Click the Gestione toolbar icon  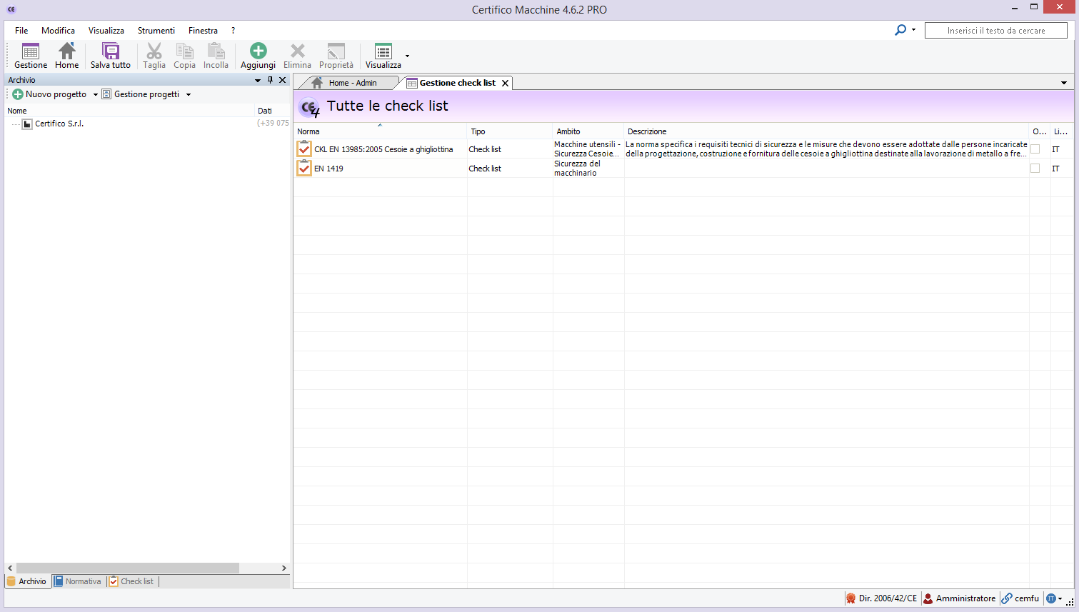[31, 51]
